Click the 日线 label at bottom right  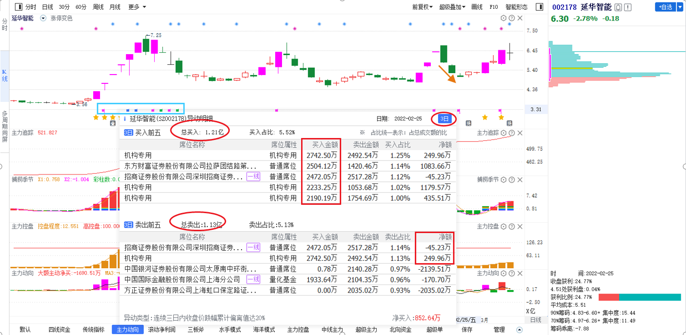pyautogui.click(x=535, y=320)
